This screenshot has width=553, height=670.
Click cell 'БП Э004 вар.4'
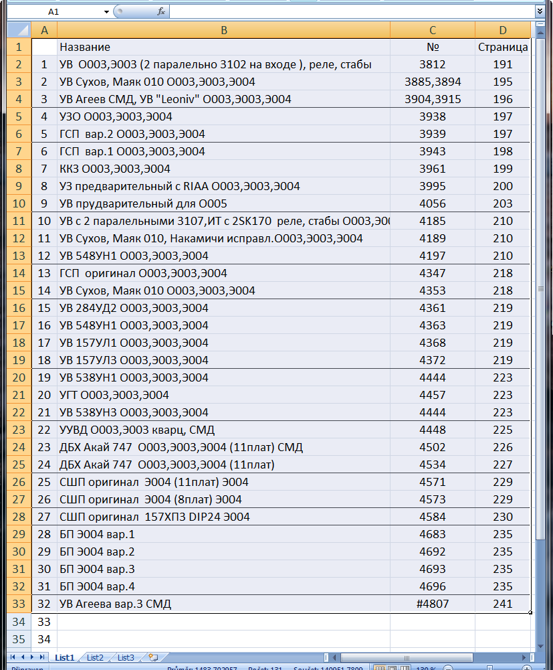[x=224, y=587]
